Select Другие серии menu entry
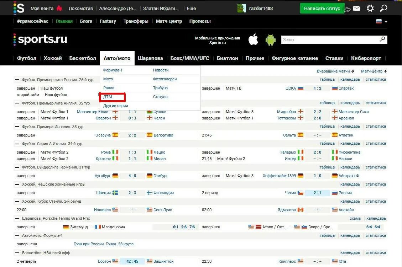The width and height of the screenshot is (402, 267). coord(115,106)
